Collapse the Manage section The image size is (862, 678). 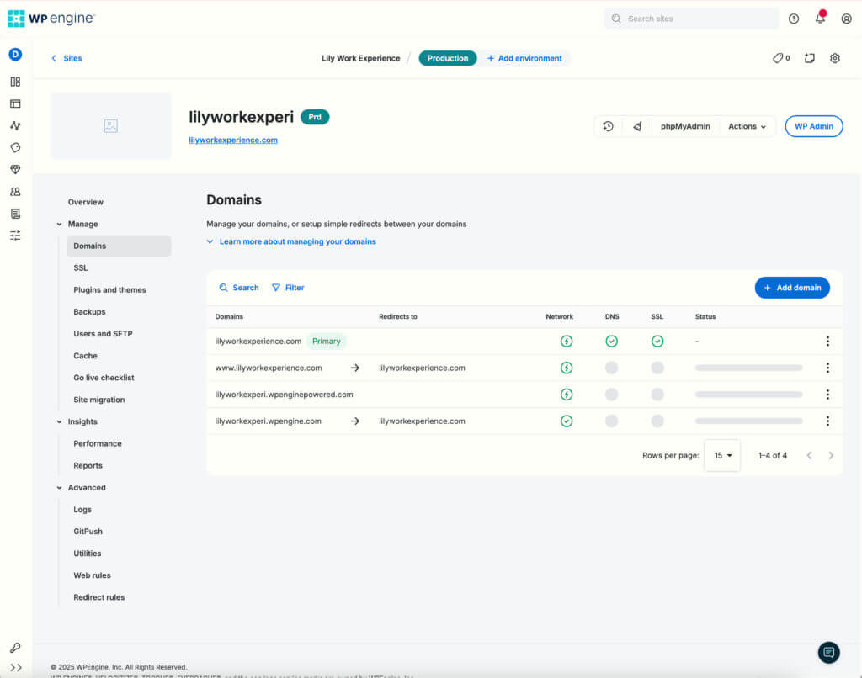(60, 224)
